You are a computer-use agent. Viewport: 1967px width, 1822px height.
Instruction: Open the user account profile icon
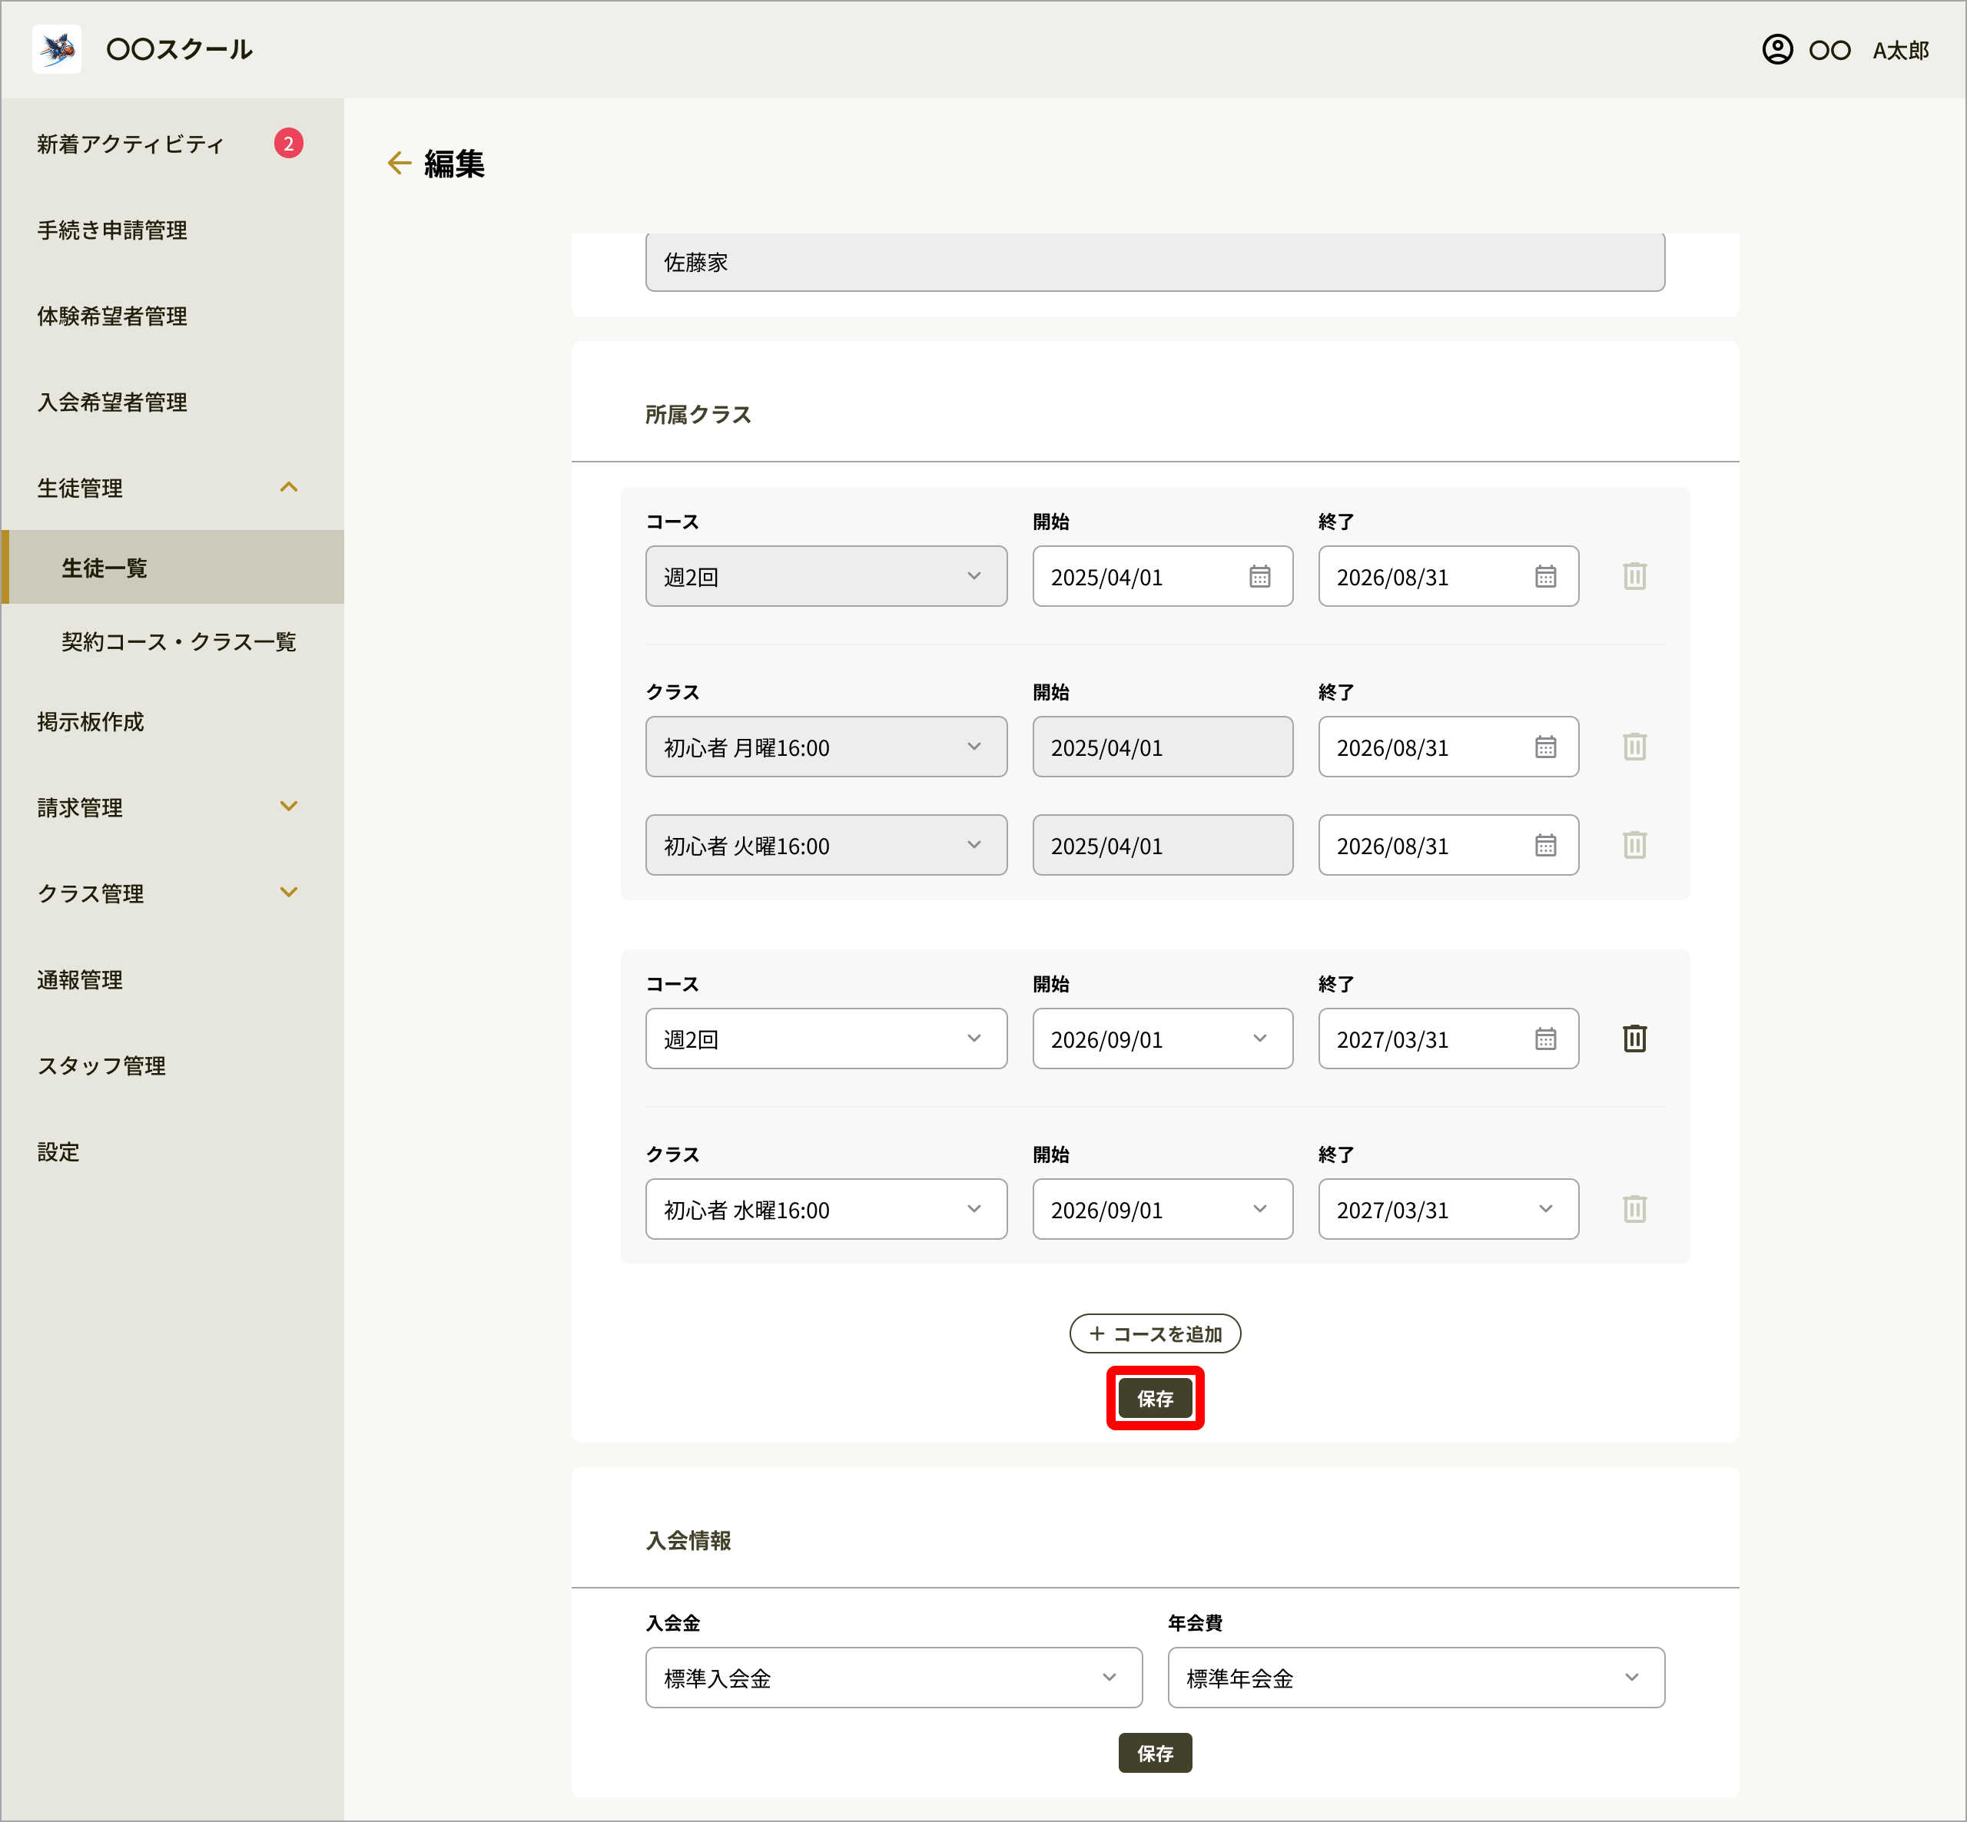click(x=1776, y=49)
